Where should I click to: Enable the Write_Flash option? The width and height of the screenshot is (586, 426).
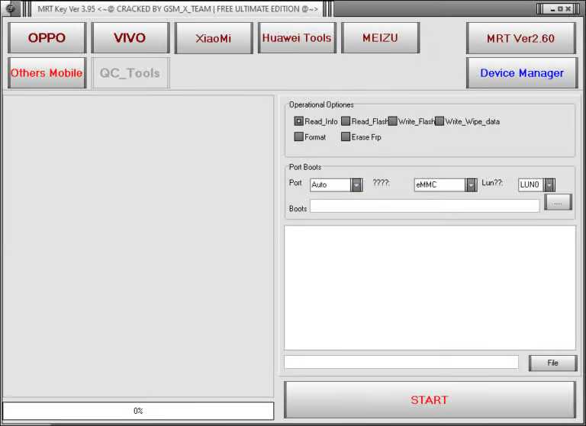click(392, 121)
